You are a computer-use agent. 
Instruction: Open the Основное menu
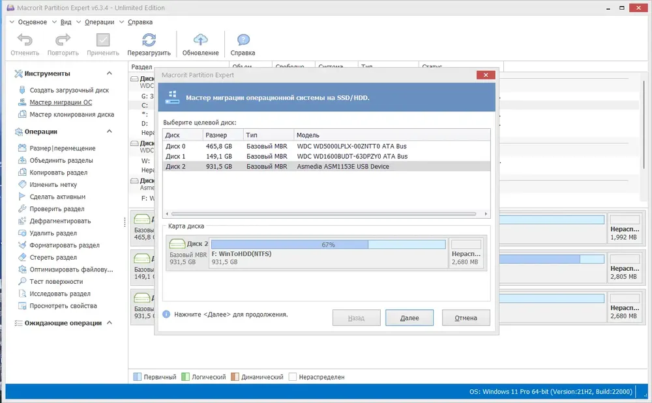pos(32,22)
